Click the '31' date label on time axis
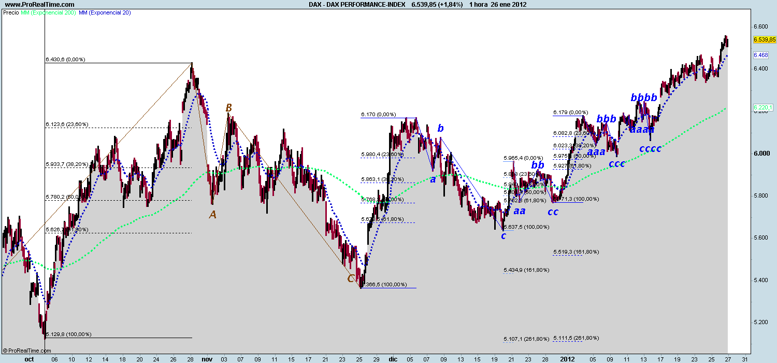777x363 pixels. (x=744, y=358)
